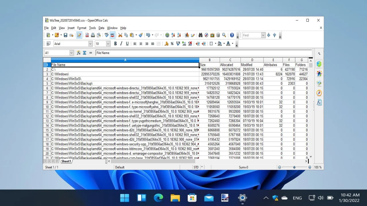The image size is (367, 206).
Task: Sort Descending Z to A
Action: 179,35
